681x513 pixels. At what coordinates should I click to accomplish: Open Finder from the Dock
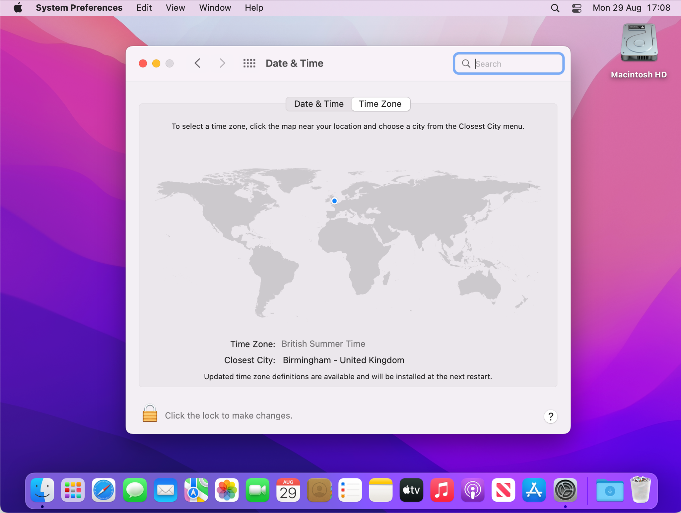coord(42,490)
